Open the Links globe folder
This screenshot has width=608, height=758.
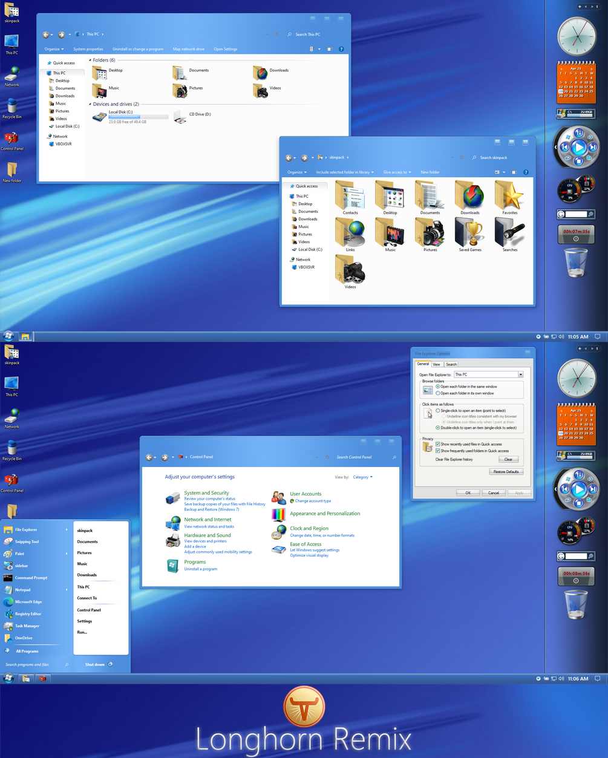click(350, 235)
